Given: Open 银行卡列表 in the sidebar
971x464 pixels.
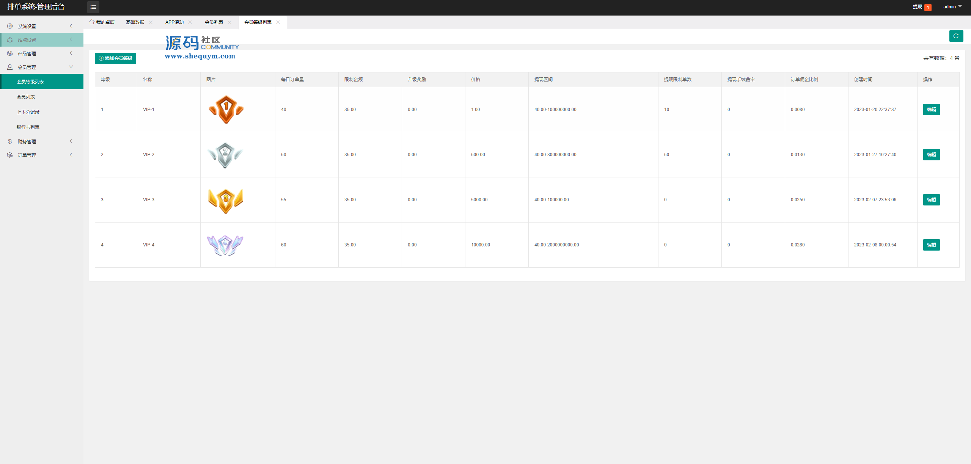Looking at the screenshot, I should click(42, 127).
